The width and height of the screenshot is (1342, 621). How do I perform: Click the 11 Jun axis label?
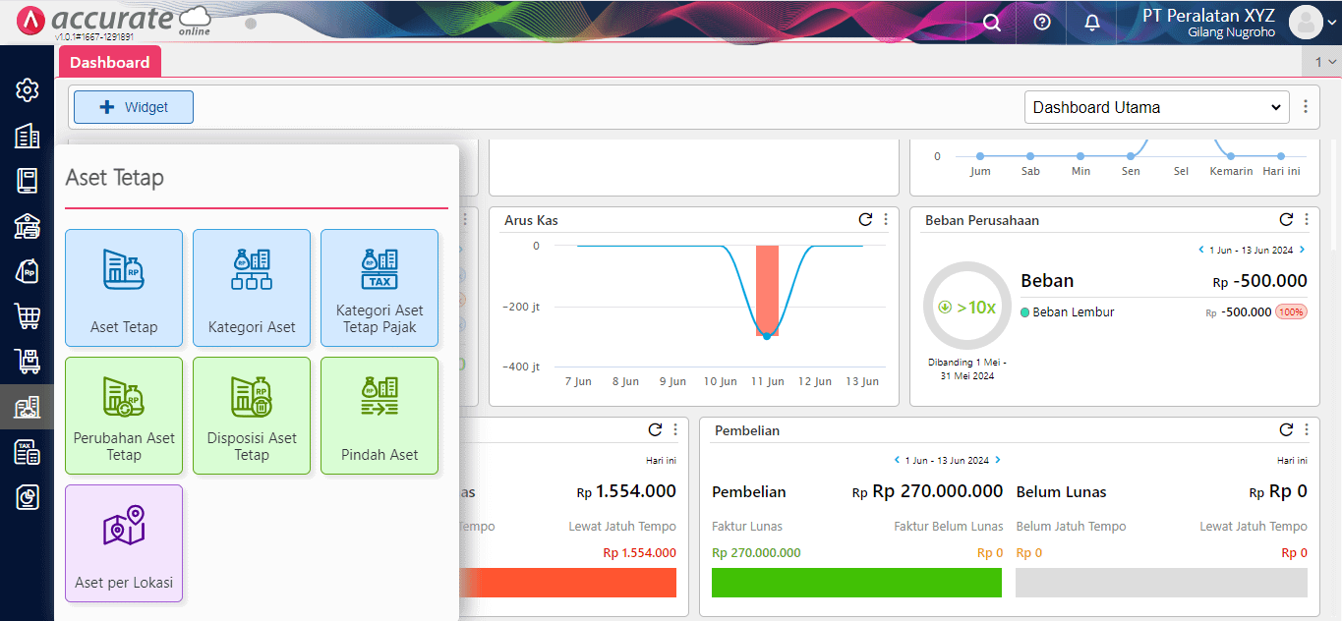click(x=768, y=381)
